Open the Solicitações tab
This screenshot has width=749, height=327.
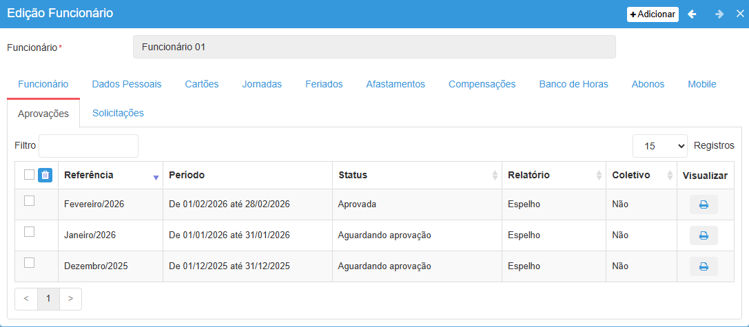118,113
